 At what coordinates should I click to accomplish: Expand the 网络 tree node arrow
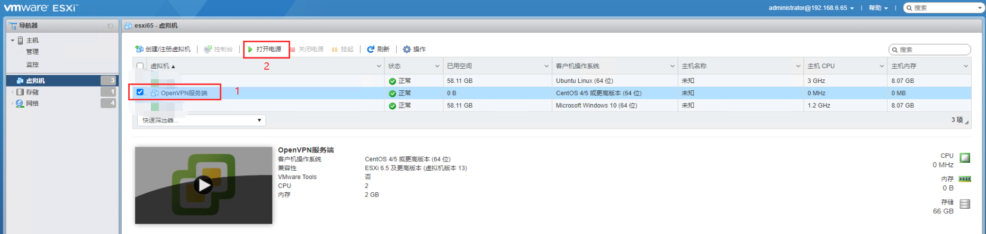(x=13, y=104)
